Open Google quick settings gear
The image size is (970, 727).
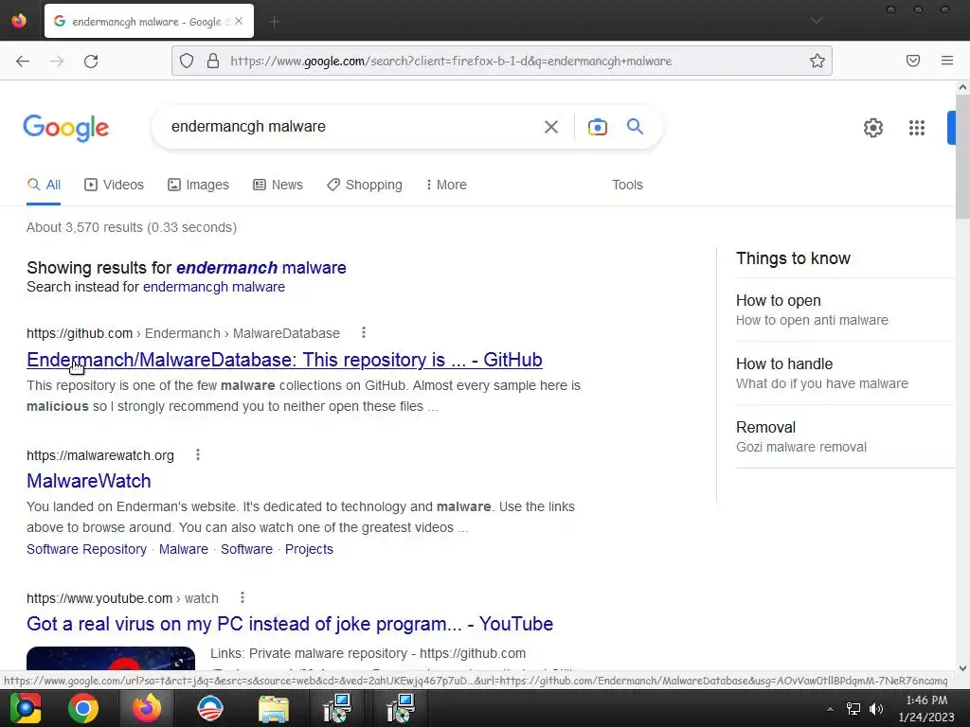872,128
